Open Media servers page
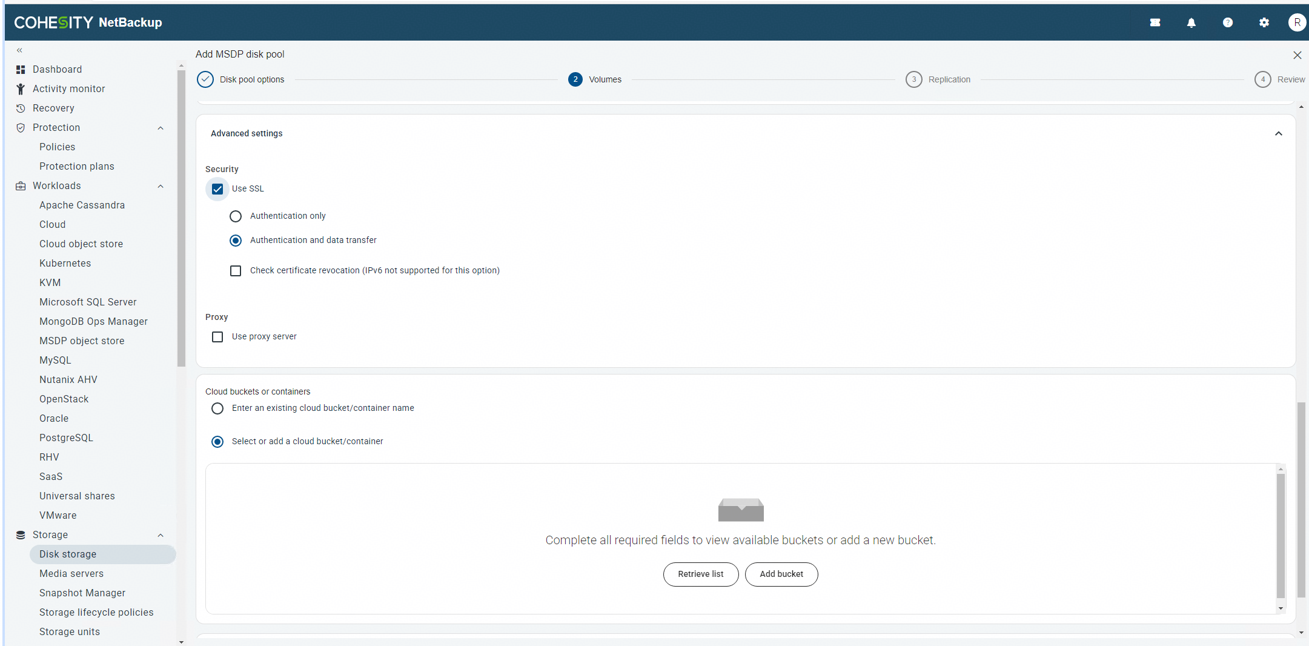Image resolution: width=1309 pixels, height=646 pixels. (71, 574)
